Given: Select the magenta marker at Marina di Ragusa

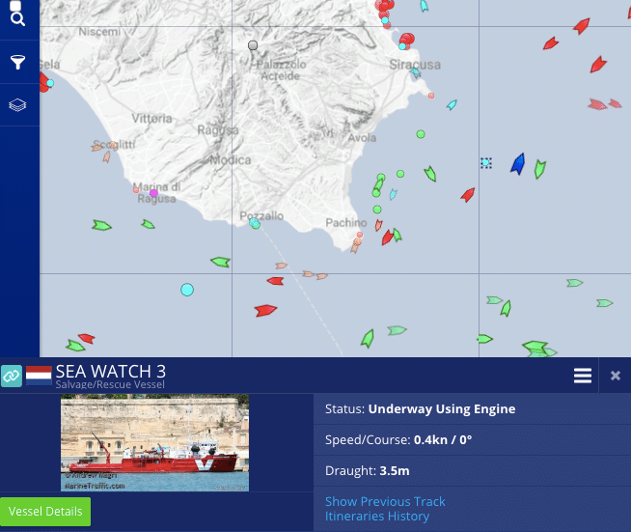Looking at the screenshot, I should (153, 193).
